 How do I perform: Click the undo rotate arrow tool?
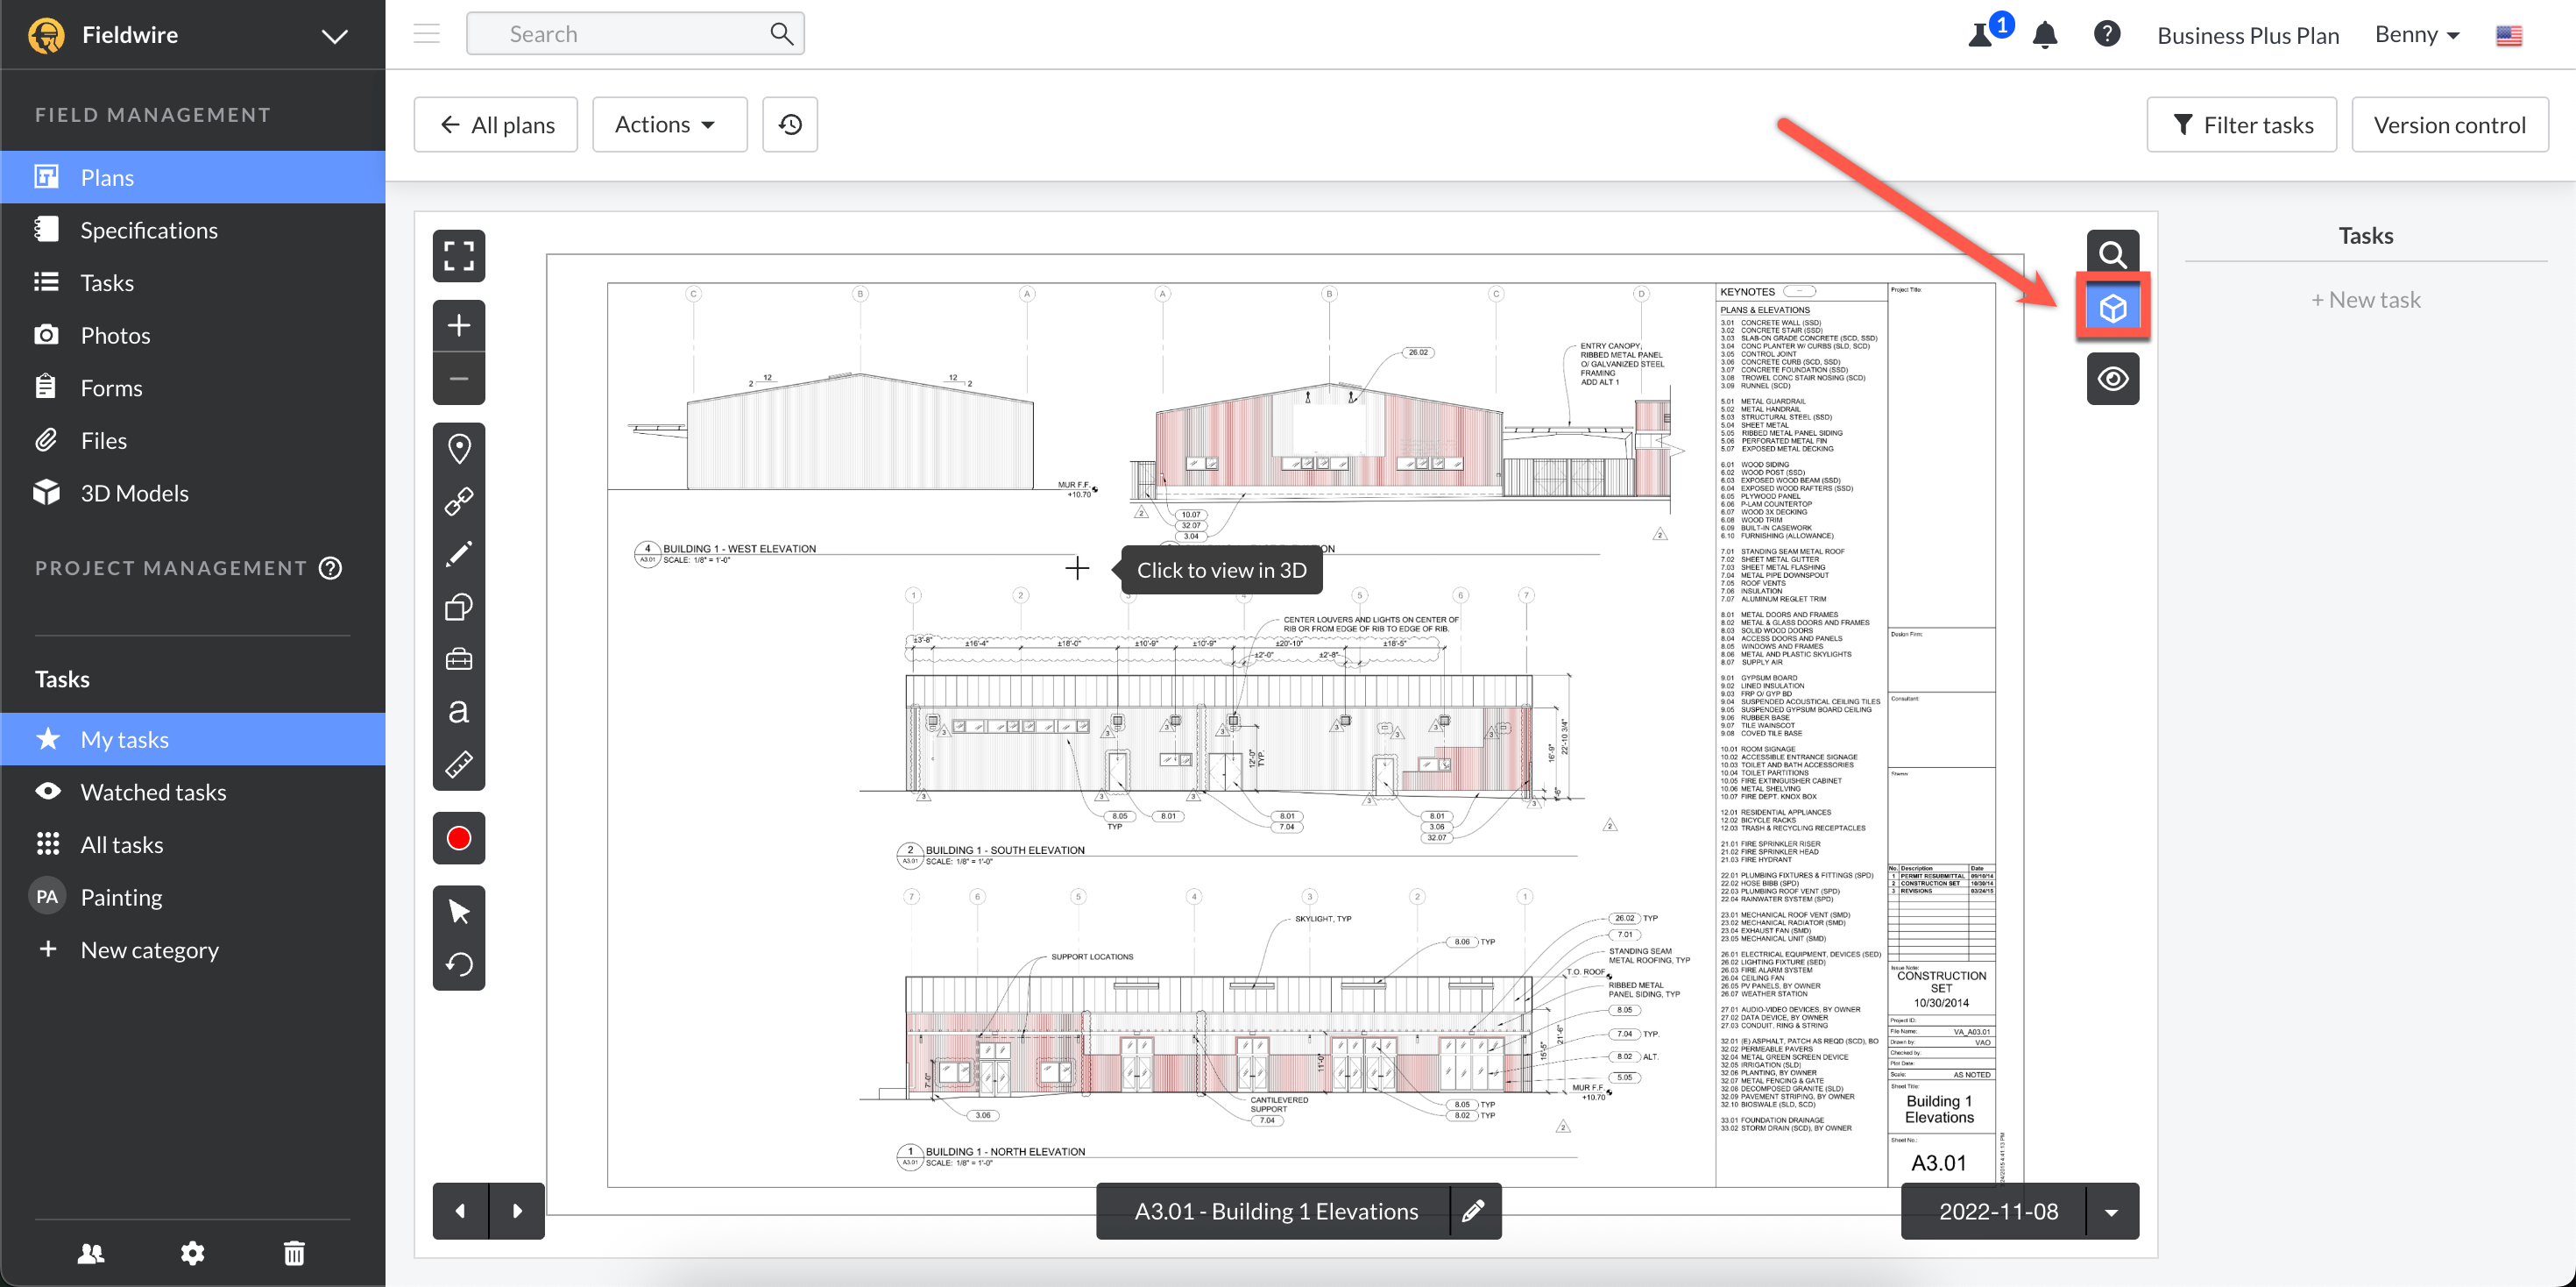459,963
